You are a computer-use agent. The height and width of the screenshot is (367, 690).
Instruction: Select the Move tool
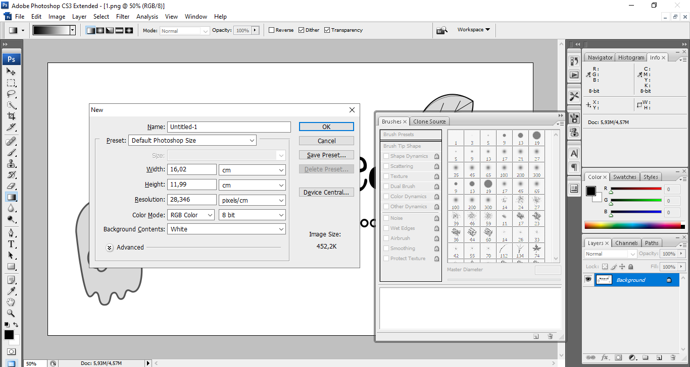[11, 72]
